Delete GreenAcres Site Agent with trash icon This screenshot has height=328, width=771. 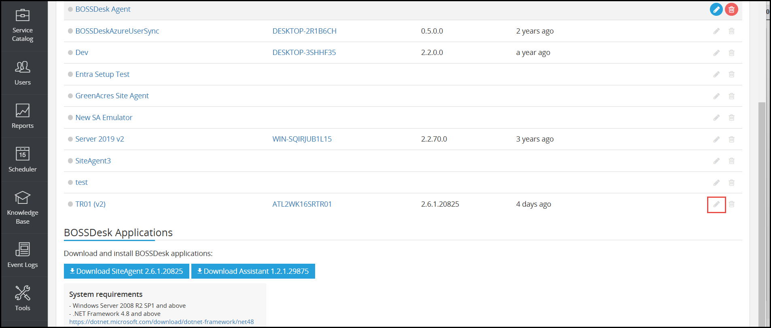731,96
